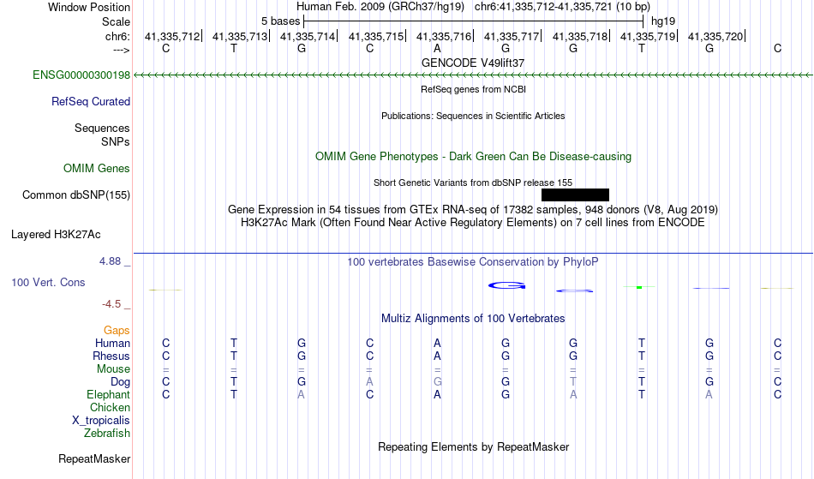Click the GENCODE V49lift37 track title

(x=472, y=63)
